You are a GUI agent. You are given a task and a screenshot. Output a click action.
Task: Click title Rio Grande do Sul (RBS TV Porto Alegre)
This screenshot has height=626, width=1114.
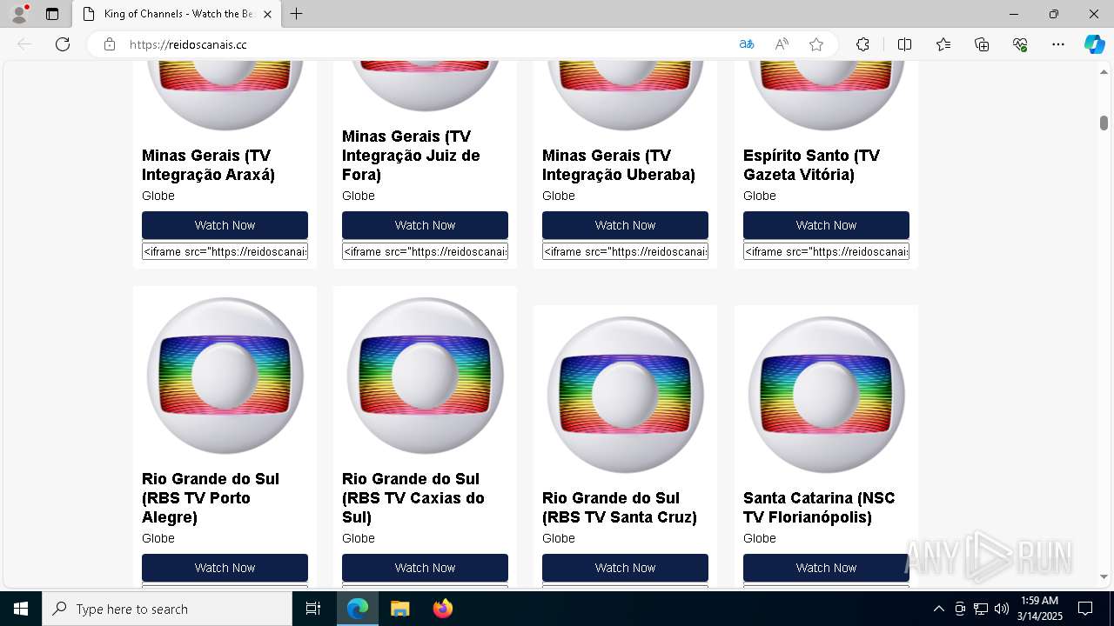211,498
